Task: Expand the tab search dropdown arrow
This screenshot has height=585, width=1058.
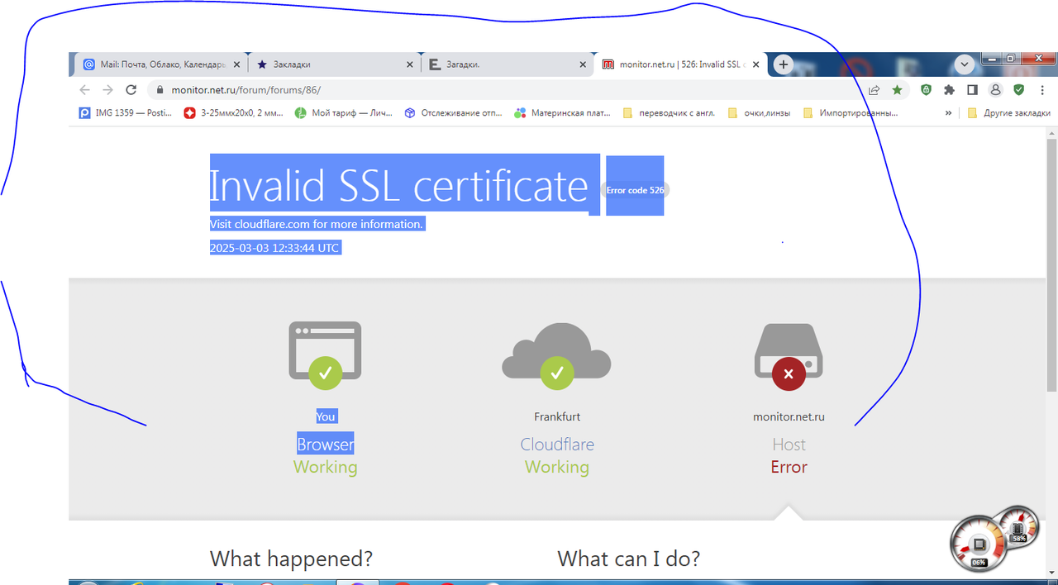Action: pyautogui.click(x=965, y=64)
